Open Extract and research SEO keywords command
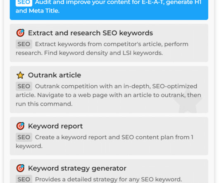The image size is (219, 183). point(109,43)
